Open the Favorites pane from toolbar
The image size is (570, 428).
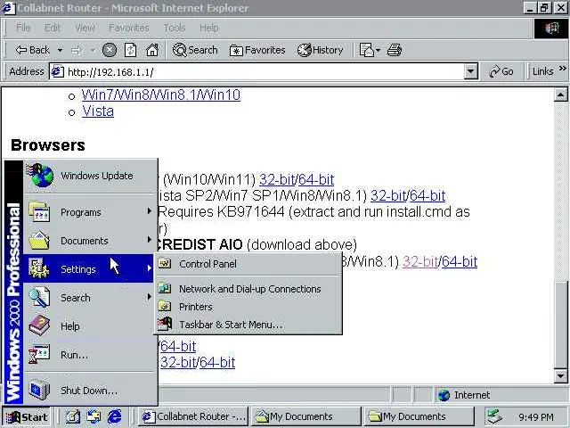[x=257, y=50]
